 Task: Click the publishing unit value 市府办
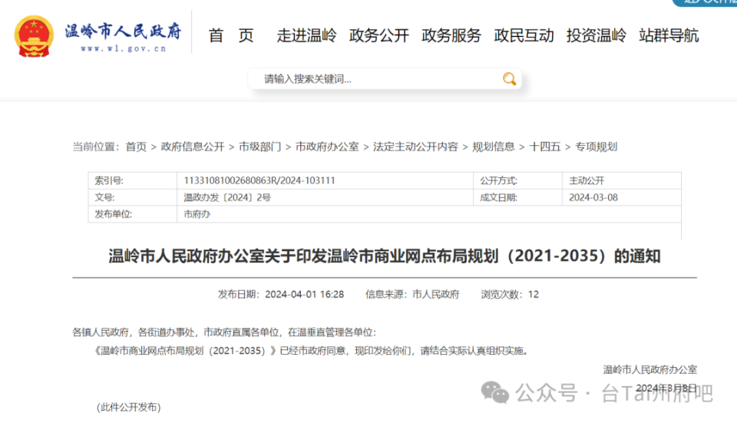tap(197, 214)
